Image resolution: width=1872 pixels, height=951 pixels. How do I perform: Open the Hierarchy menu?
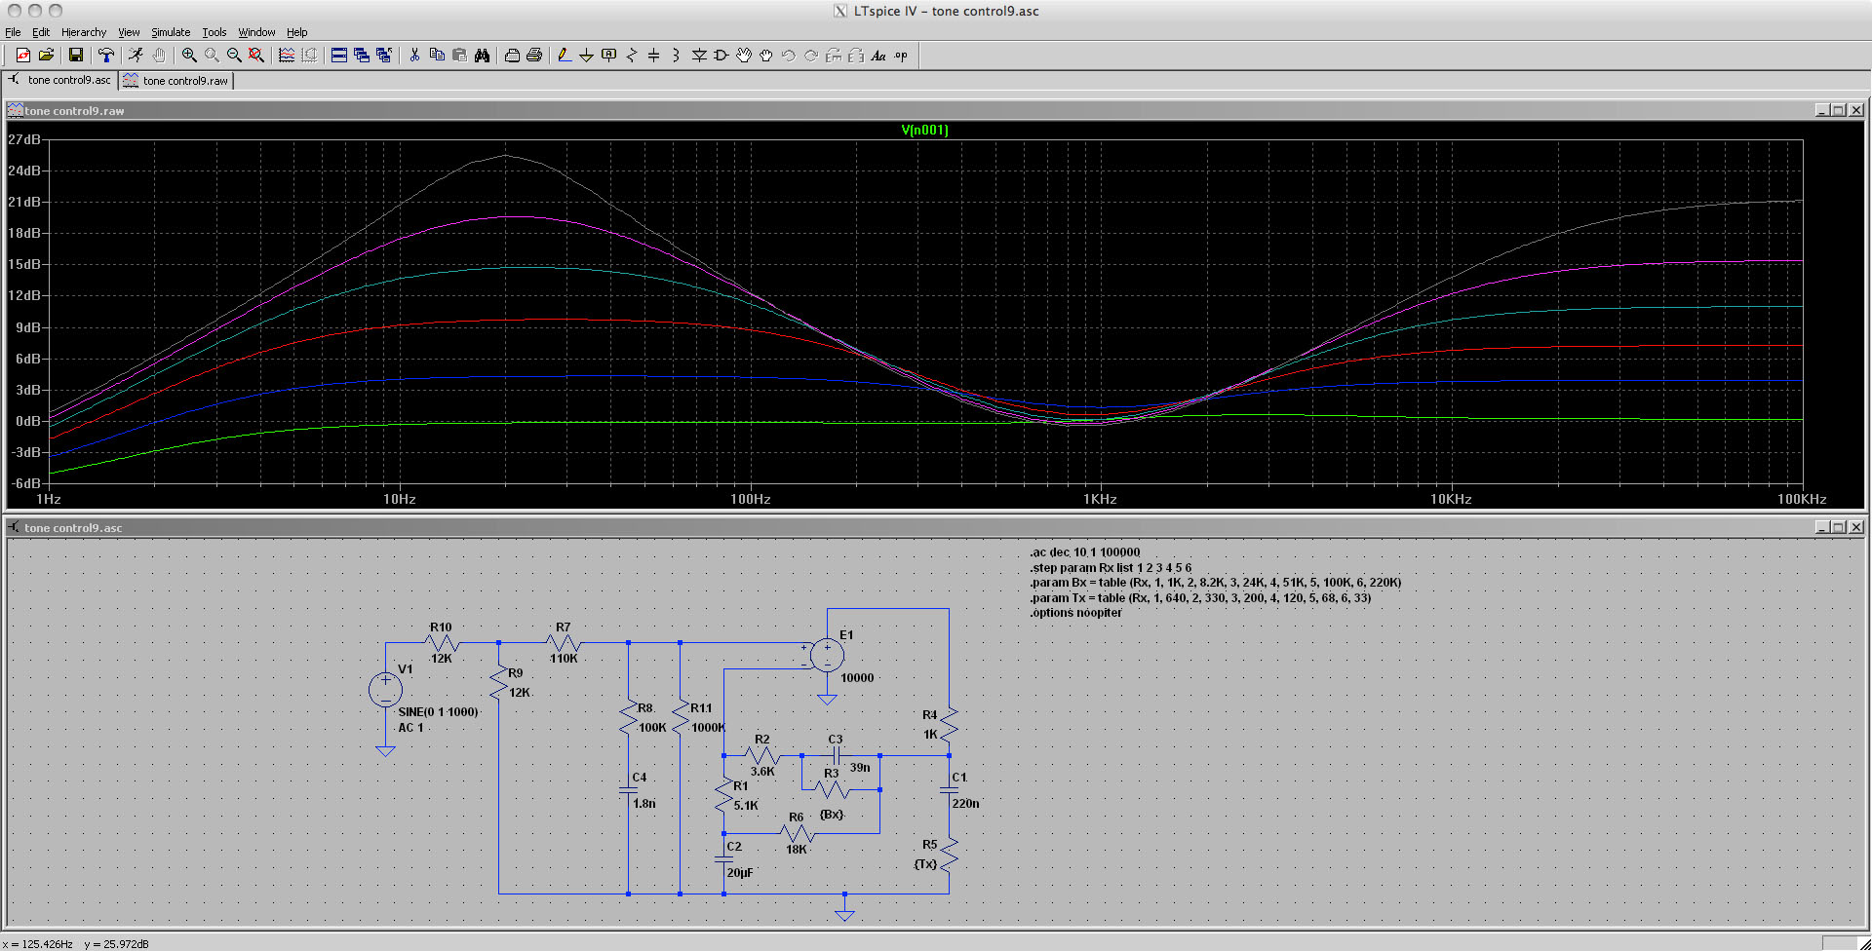[x=83, y=32]
